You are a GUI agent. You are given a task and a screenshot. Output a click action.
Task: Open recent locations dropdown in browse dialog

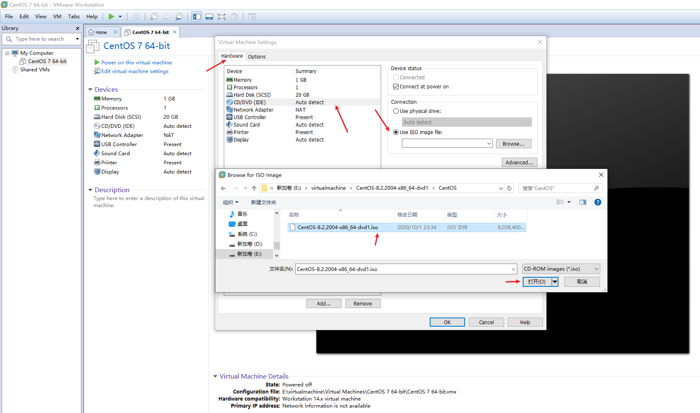245,188
